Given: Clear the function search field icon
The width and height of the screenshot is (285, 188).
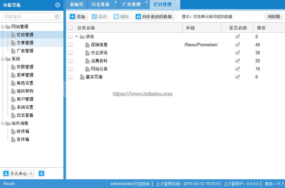Looking at the screenshot, I should [57, 17].
